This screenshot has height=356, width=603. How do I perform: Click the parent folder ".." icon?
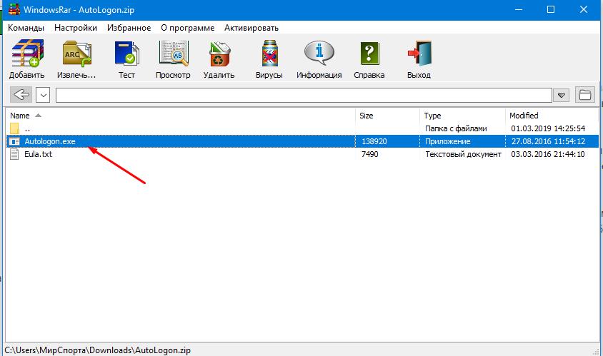[x=14, y=128]
